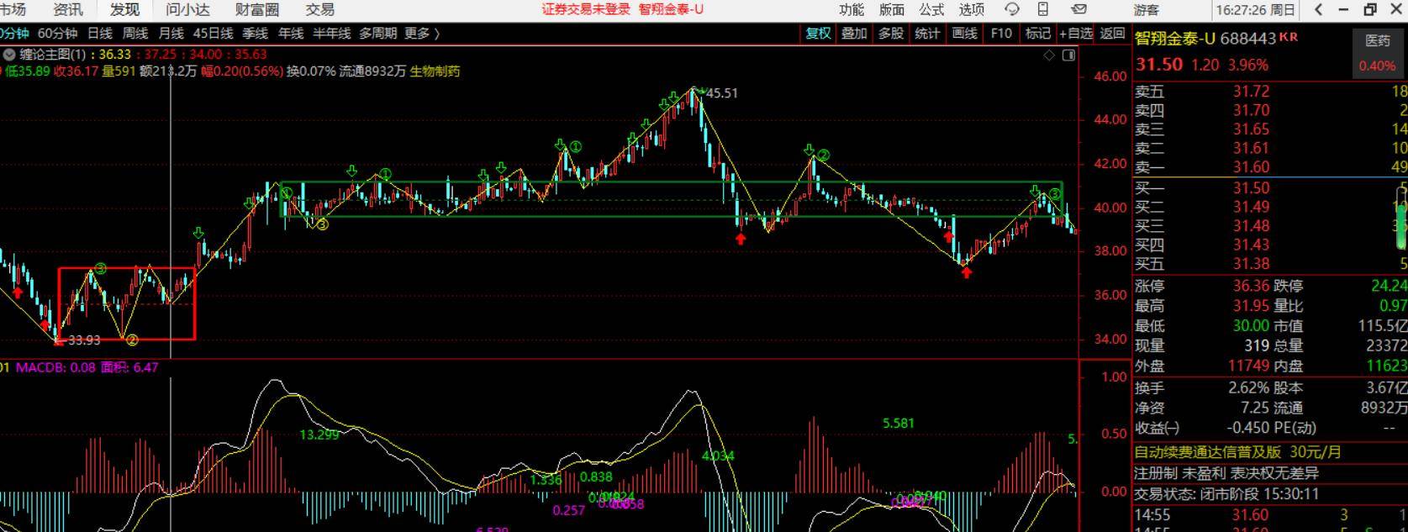Viewport: 1408px width, 532px height.
Task: Select the 季线 period
Action: [x=255, y=34]
